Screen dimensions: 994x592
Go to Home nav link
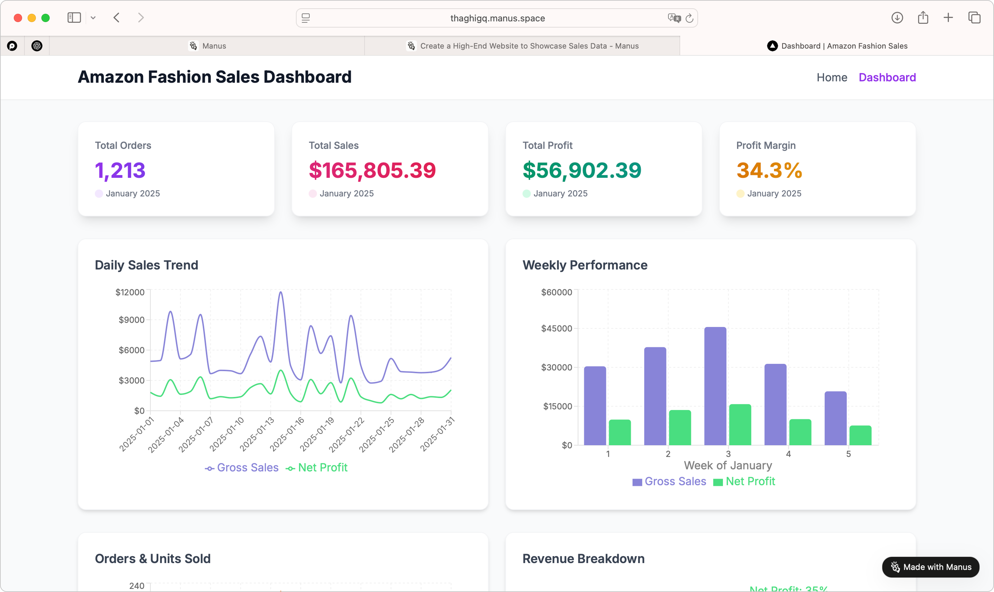click(x=832, y=78)
